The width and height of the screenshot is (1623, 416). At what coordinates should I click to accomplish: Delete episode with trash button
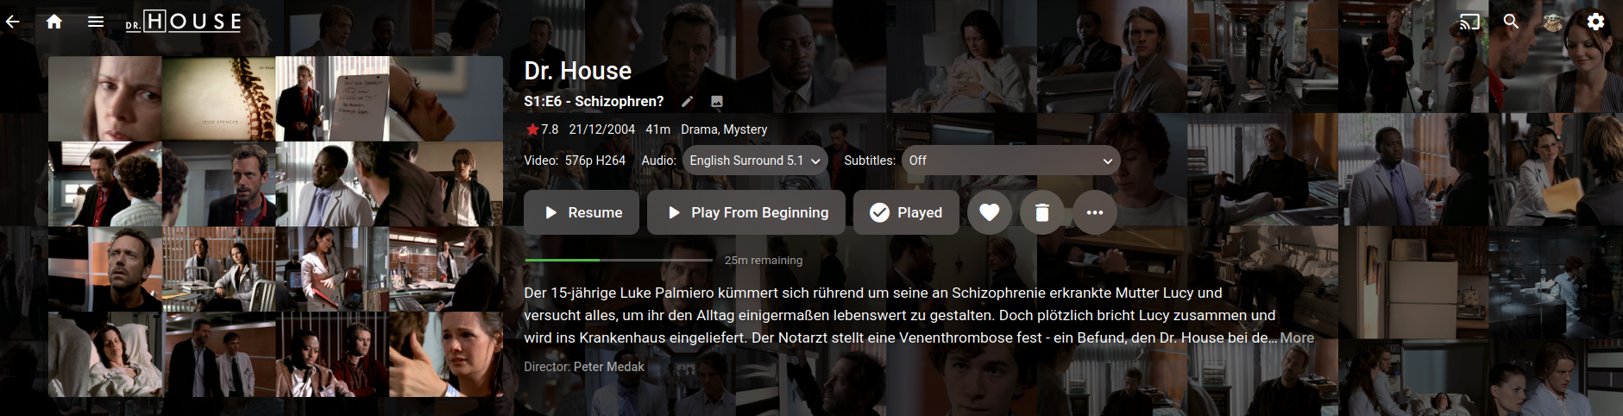1042,212
